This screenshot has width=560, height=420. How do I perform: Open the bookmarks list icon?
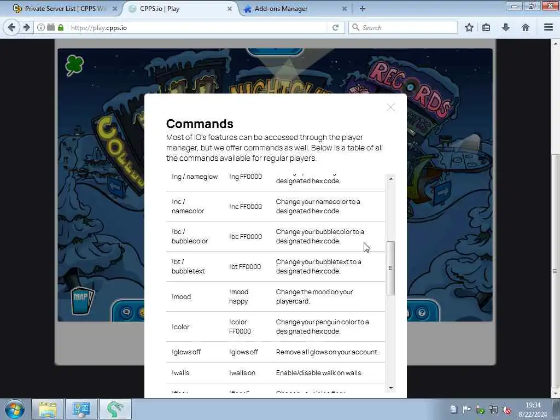486,27
